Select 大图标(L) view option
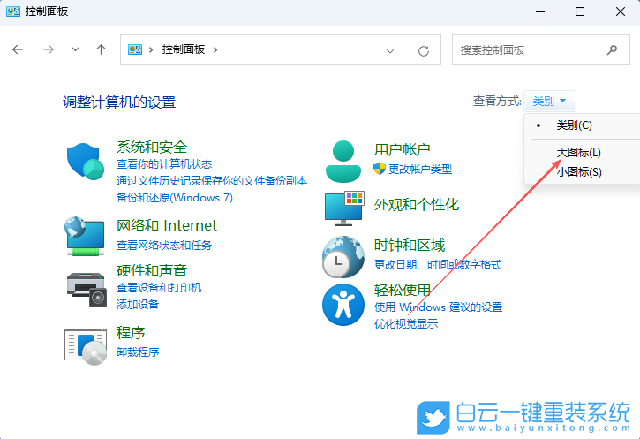 click(578, 153)
